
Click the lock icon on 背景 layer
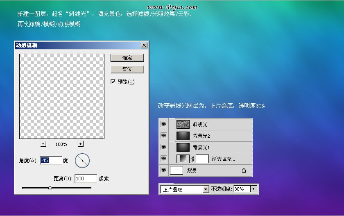tap(244, 170)
